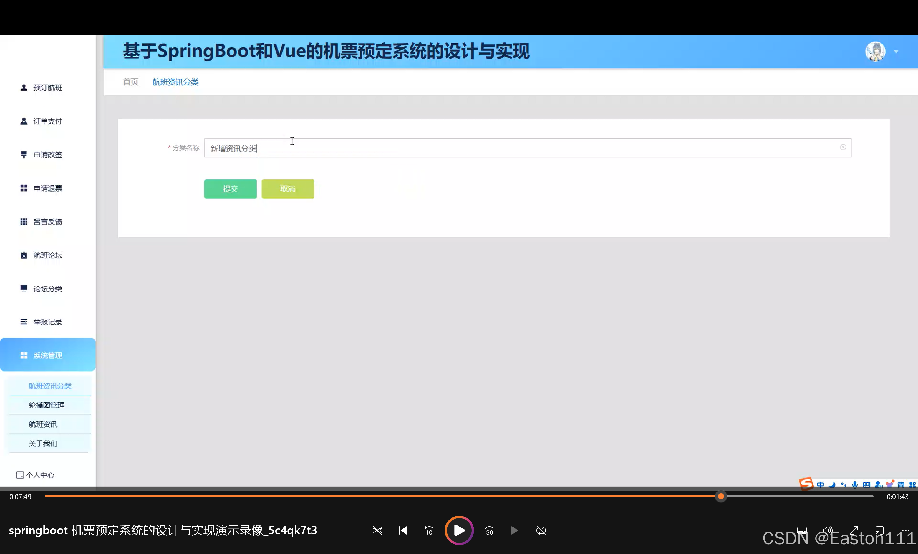Click the 预订航班 sidebar icon
The image size is (918, 554).
tap(24, 87)
